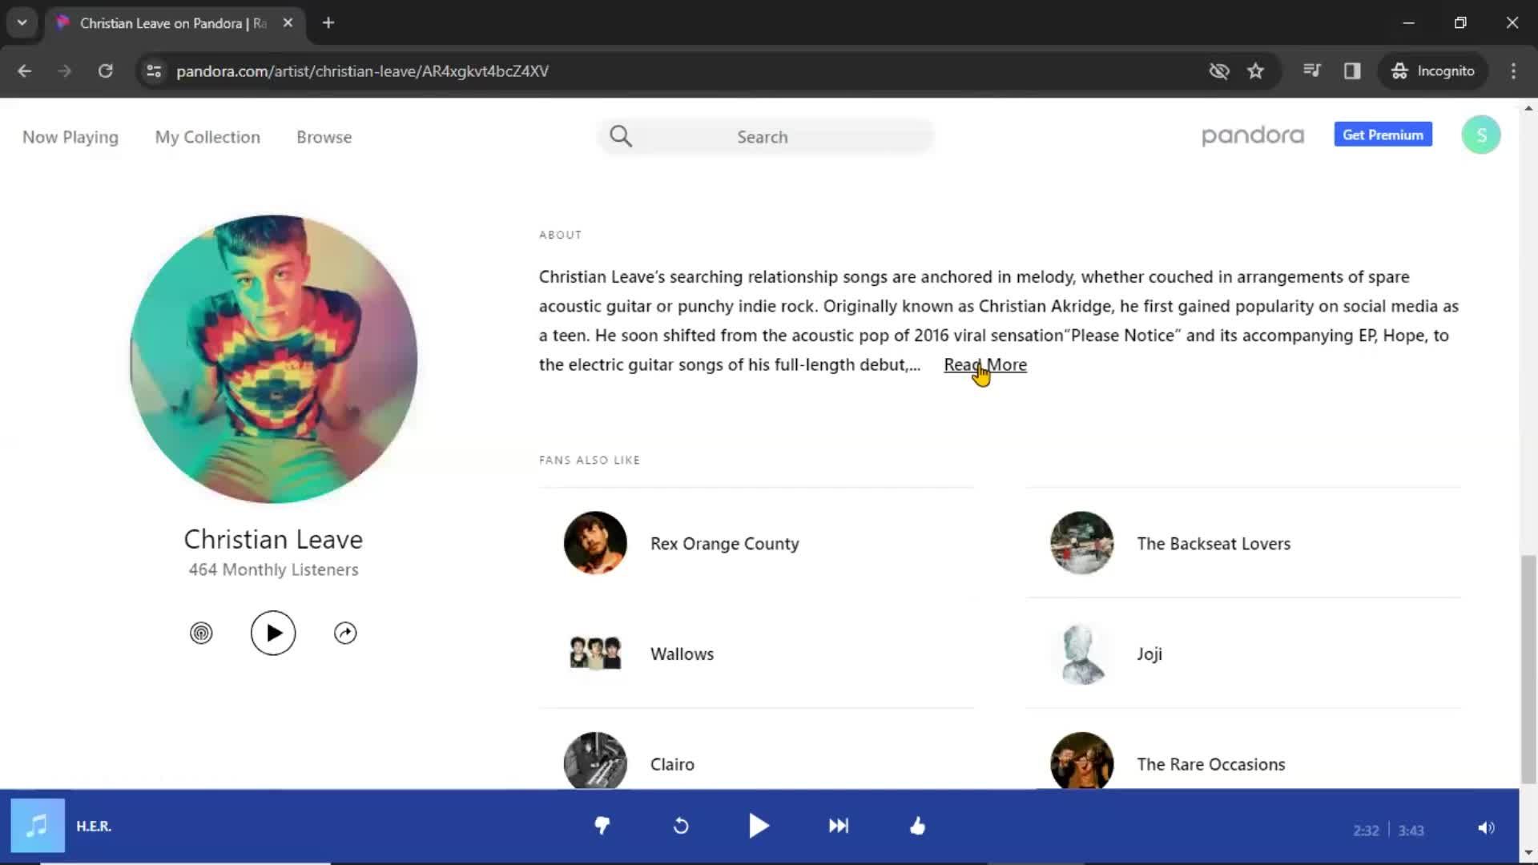Open the Browse tab

(x=324, y=137)
